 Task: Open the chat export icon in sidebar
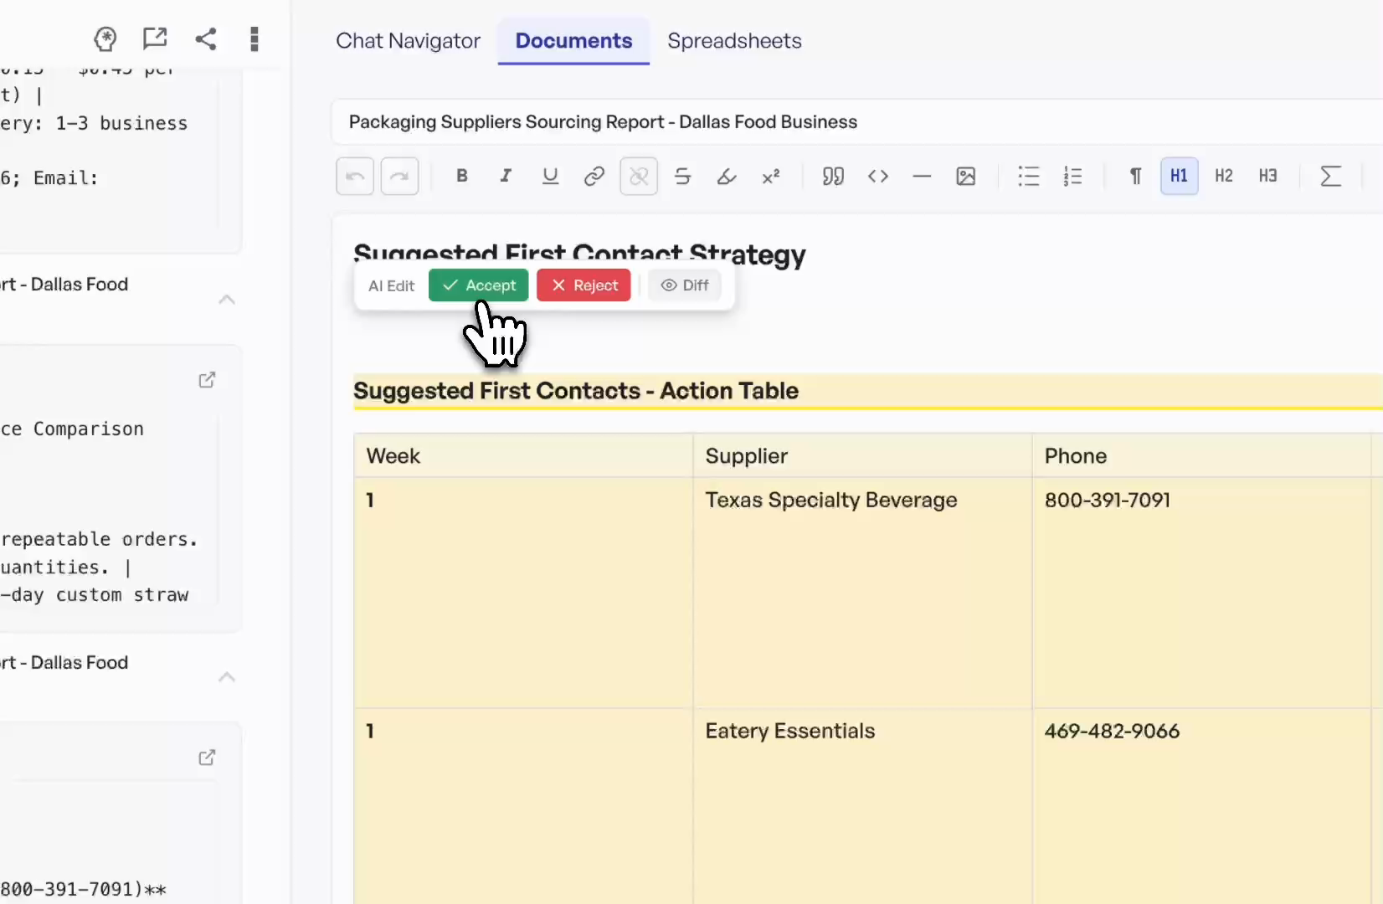[155, 38]
